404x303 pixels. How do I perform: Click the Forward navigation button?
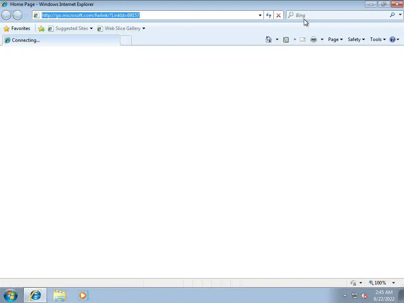tap(17, 15)
